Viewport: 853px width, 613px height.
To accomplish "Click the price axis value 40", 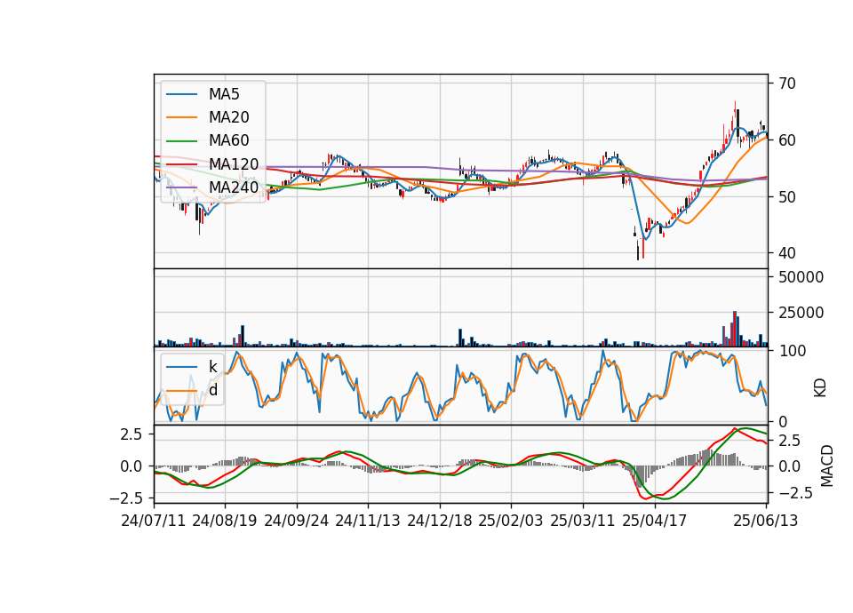I will [787, 253].
